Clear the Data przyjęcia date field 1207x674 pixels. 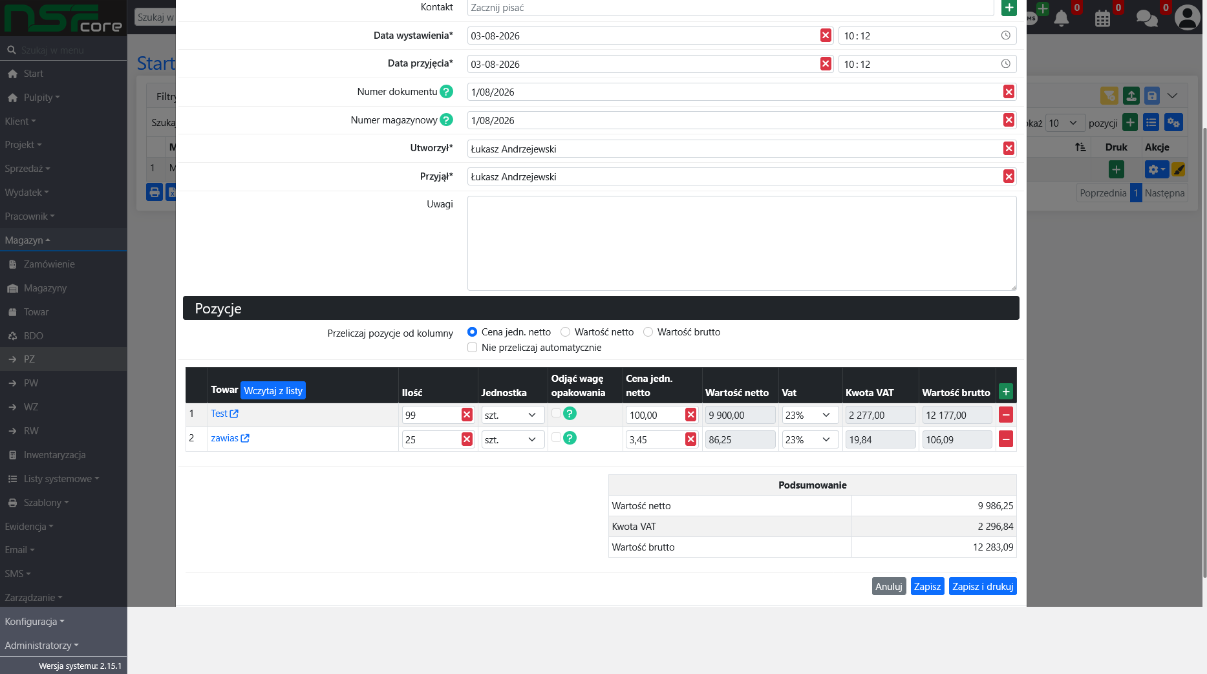tap(826, 64)
